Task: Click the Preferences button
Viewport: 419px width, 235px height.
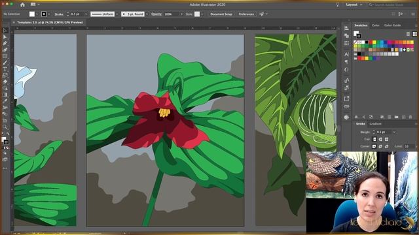Action: (246, 14)
